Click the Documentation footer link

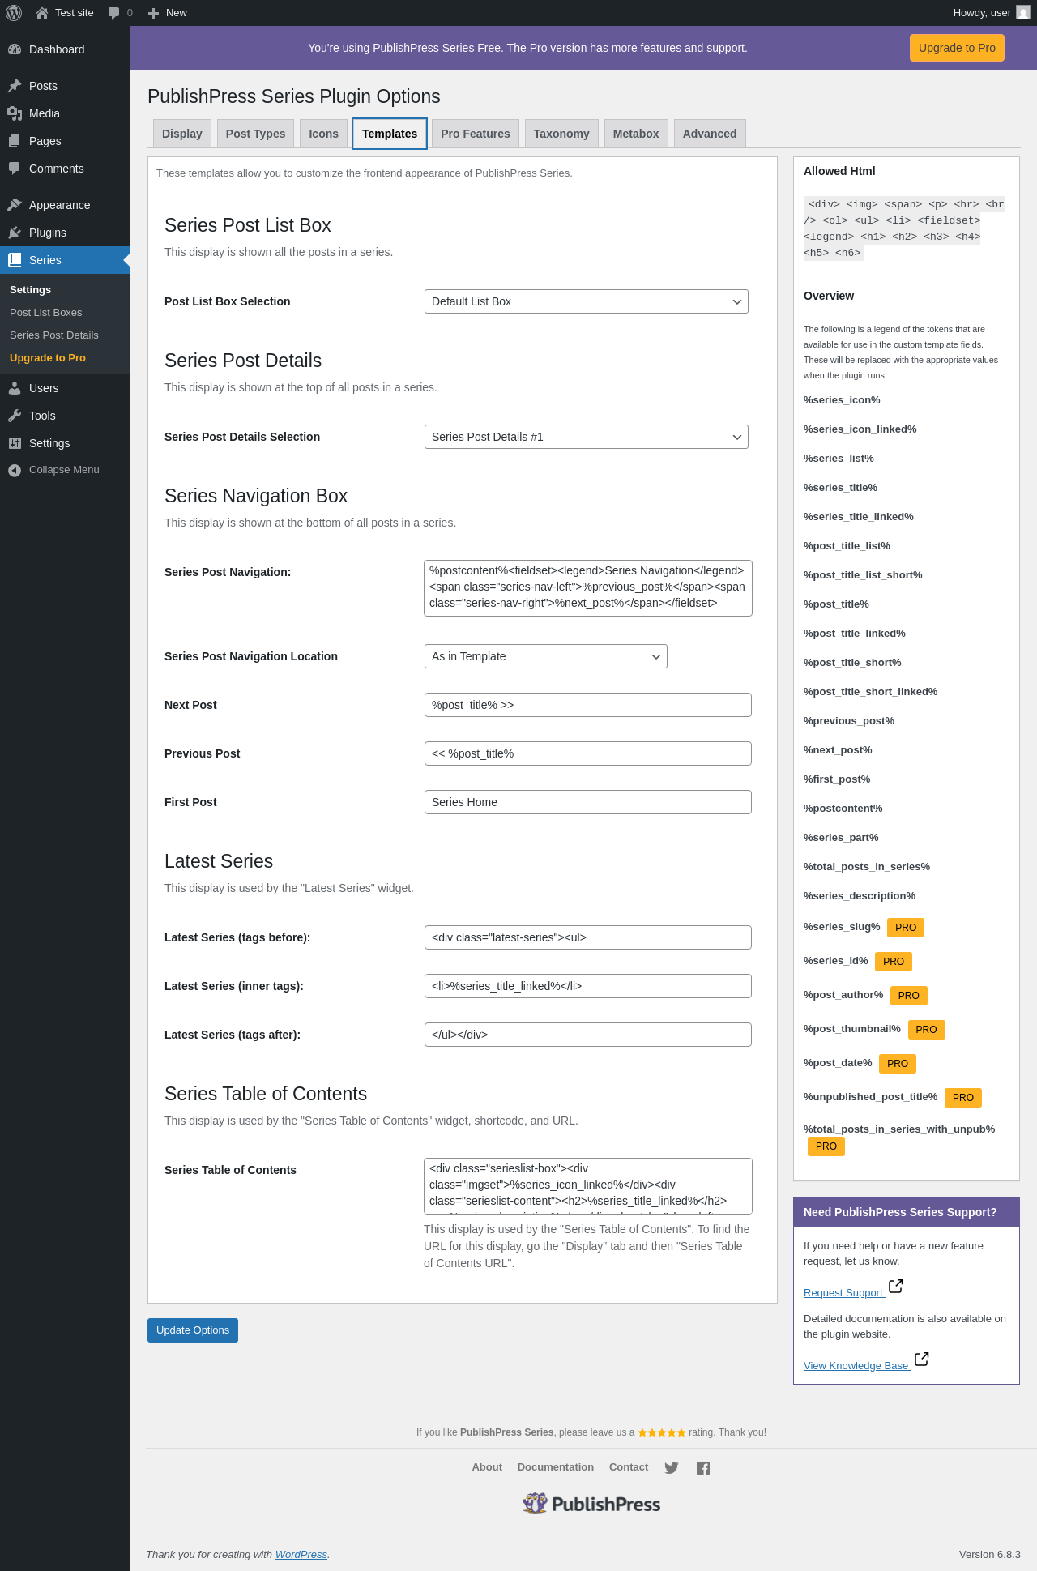tap(556, 1467)
